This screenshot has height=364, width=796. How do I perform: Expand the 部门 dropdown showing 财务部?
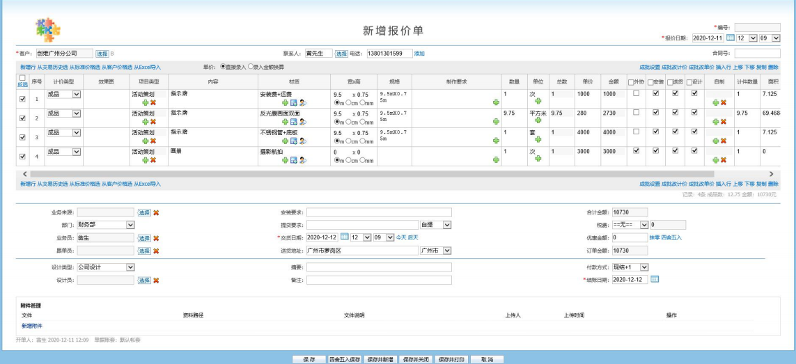130,225
